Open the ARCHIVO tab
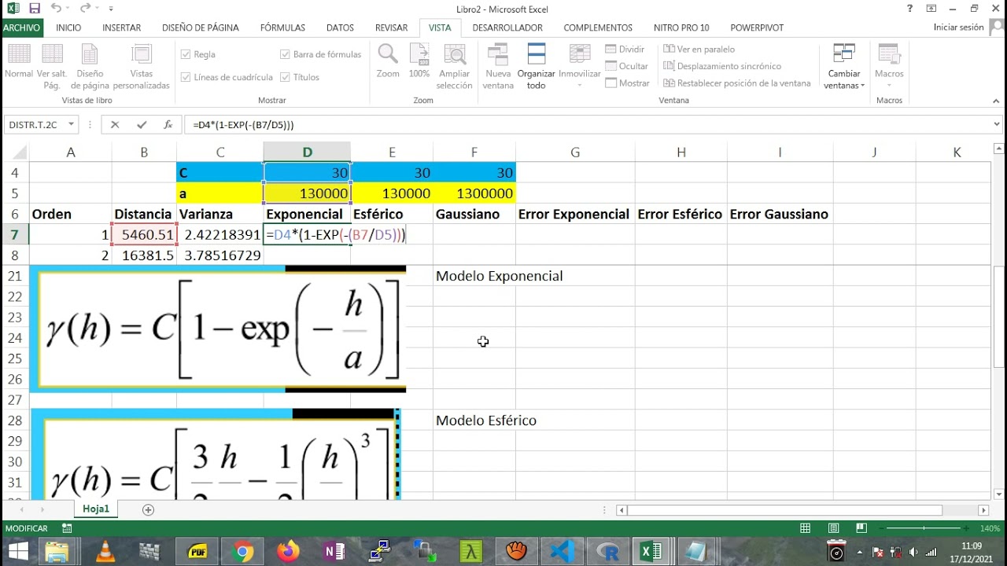 click(21, 28)
